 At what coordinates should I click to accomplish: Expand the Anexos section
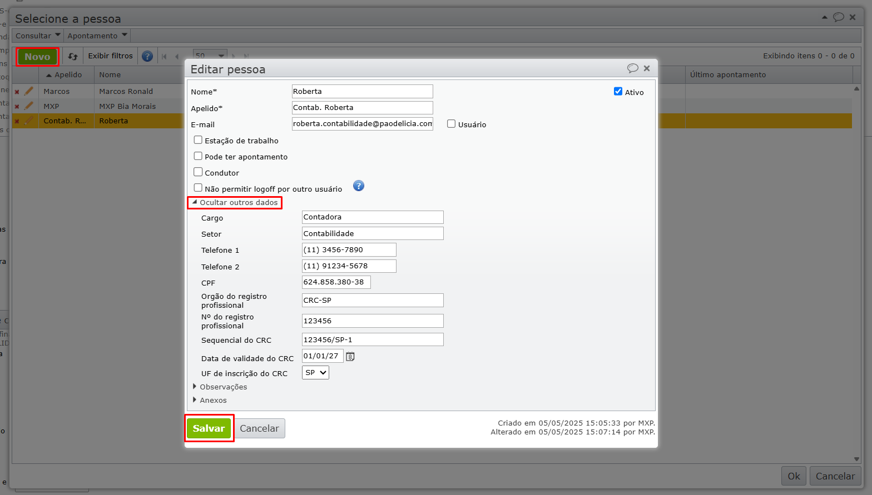click(x=210, y=400)
